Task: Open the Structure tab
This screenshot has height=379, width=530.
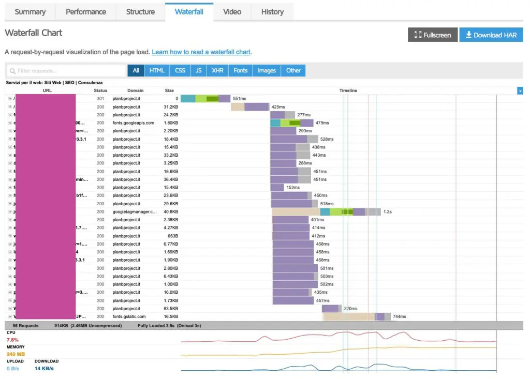Action: click(140, 12)
